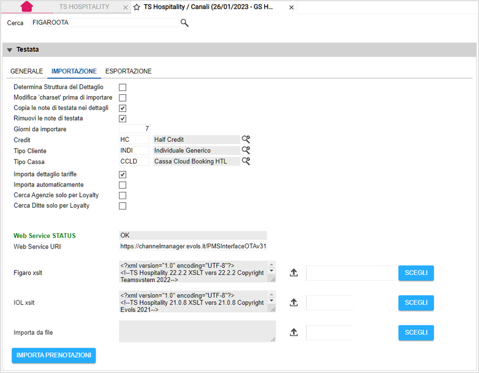This screenshot has height=373, width=479.
Task: Select the TS Hospitality / Canali tab
Action: tap(208, 7)
